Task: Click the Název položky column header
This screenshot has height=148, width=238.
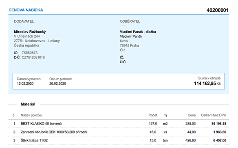Action: [31, 115]
